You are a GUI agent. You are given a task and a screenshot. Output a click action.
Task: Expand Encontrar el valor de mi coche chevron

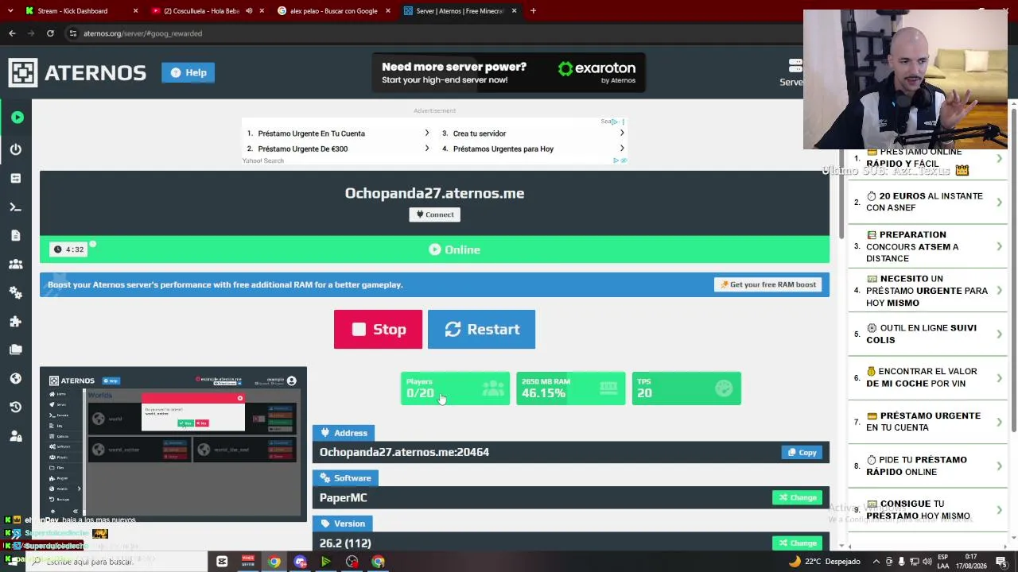pos(999,377)
